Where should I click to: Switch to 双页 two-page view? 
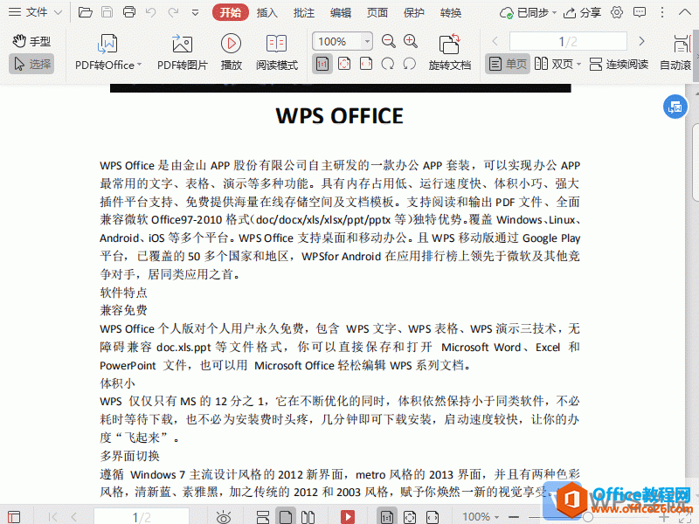pyautogui.click(x=554, y=63)
